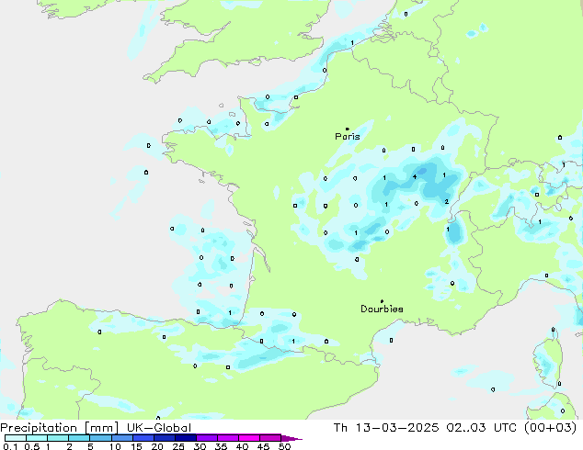Click the Th 13-03-2025 date text
Screen dimensions: 583x450
386,428
